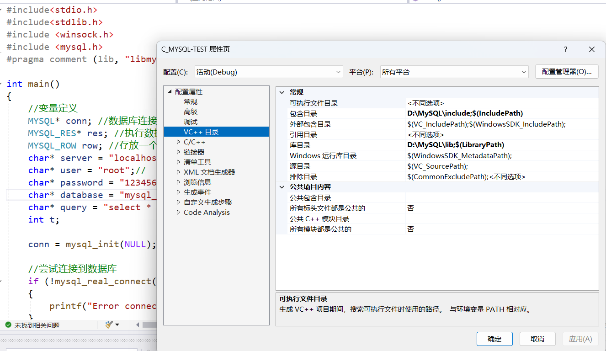Open the 平台 combo box showing 所有平台
The width and height of the screenshot is (606, 351).
click(454, 72)
